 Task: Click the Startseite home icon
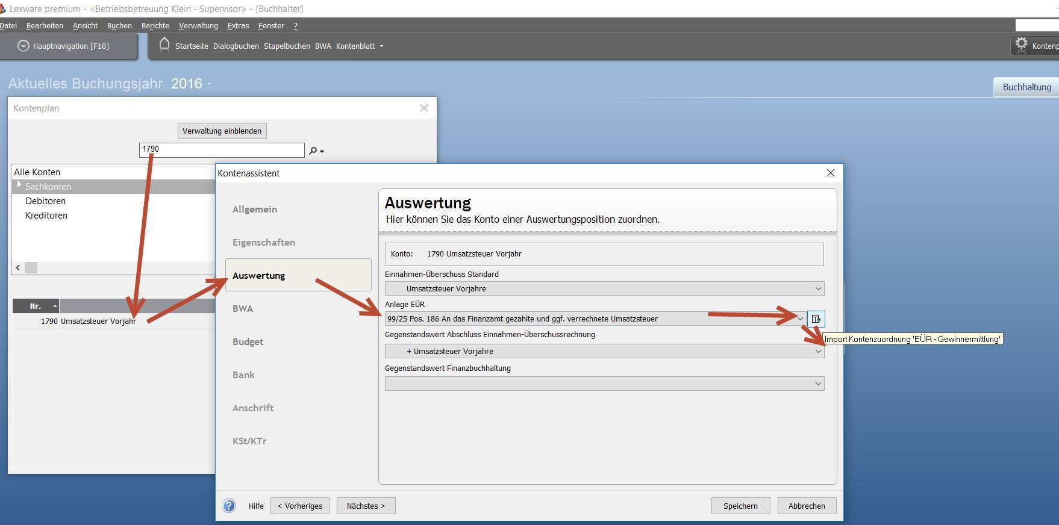pyautogui.click(x=164, y=45)
